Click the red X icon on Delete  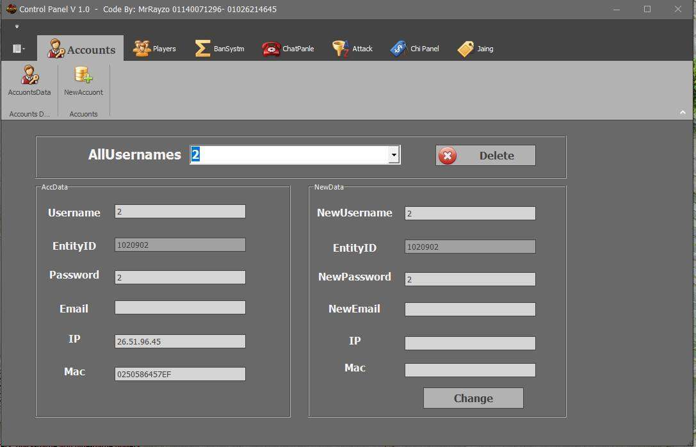pos(448,156)
